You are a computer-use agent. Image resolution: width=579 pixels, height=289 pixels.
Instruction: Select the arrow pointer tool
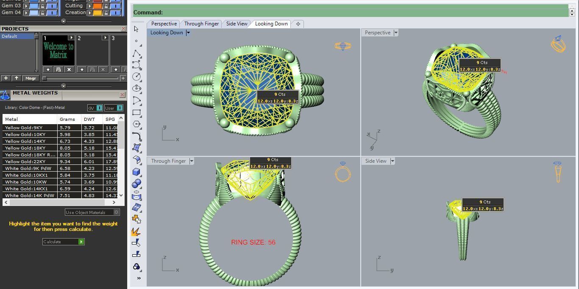pyautogui.click(x=136, y=29)
